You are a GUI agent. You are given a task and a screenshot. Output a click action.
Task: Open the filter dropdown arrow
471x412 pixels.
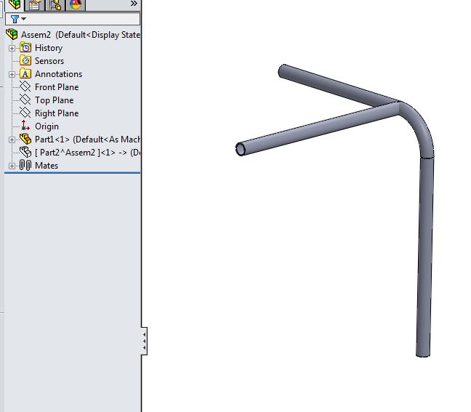coord(23,20)
